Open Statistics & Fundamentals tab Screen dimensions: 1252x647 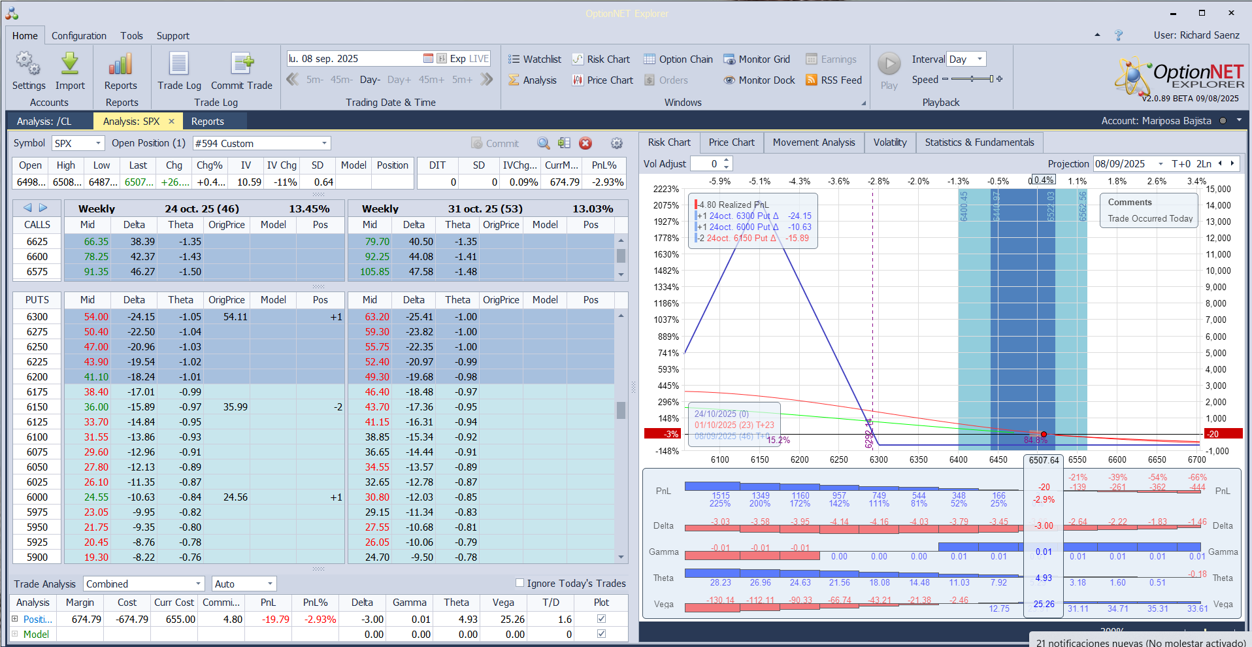coord(980,142)
